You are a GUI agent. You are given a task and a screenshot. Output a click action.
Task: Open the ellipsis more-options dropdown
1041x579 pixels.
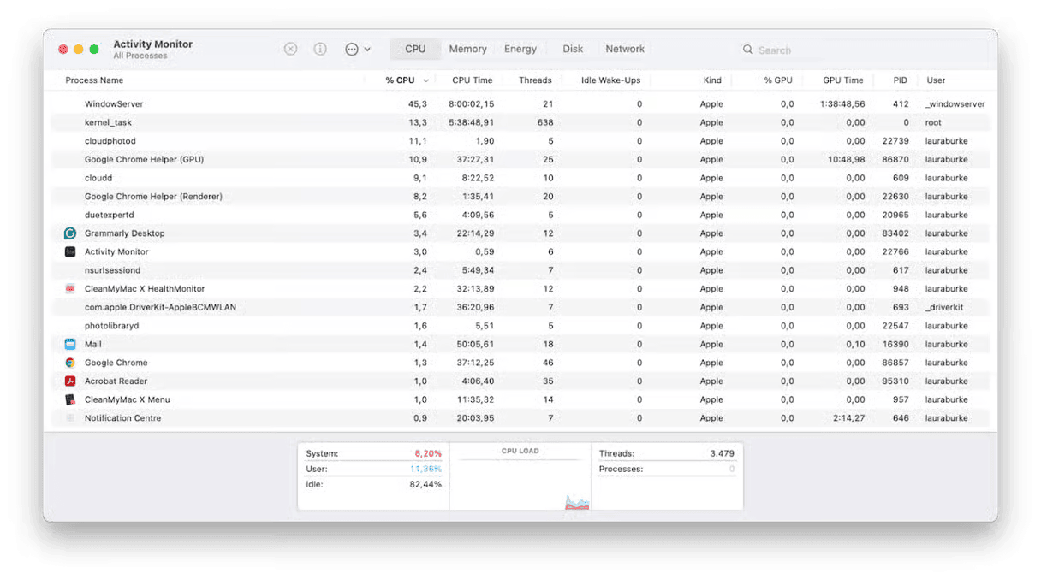pos(357,50)
